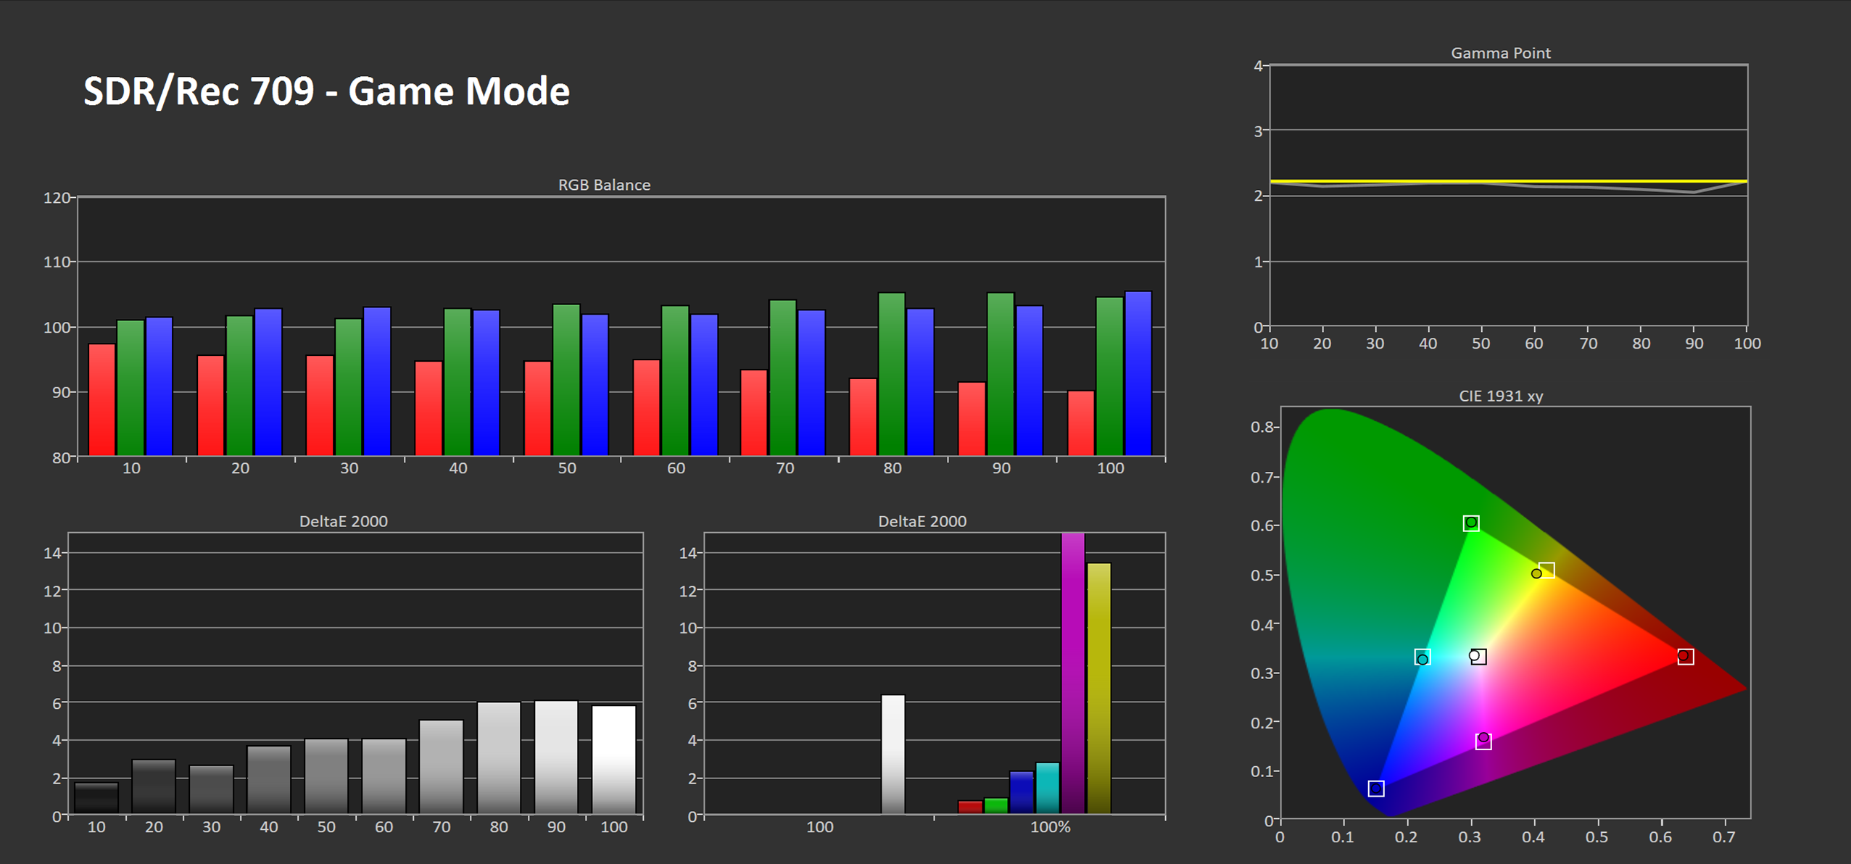Image resolution: width=1851 pixels, height=864 pixels.
Task: Select the green primary marker on CIE chart
Action: [x=1471, y=523]
